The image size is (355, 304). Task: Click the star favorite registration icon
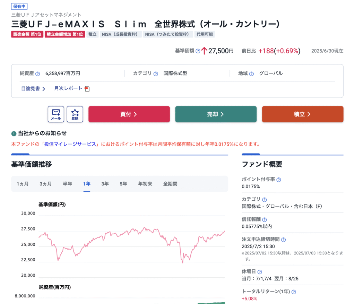(x=75, y=114)
